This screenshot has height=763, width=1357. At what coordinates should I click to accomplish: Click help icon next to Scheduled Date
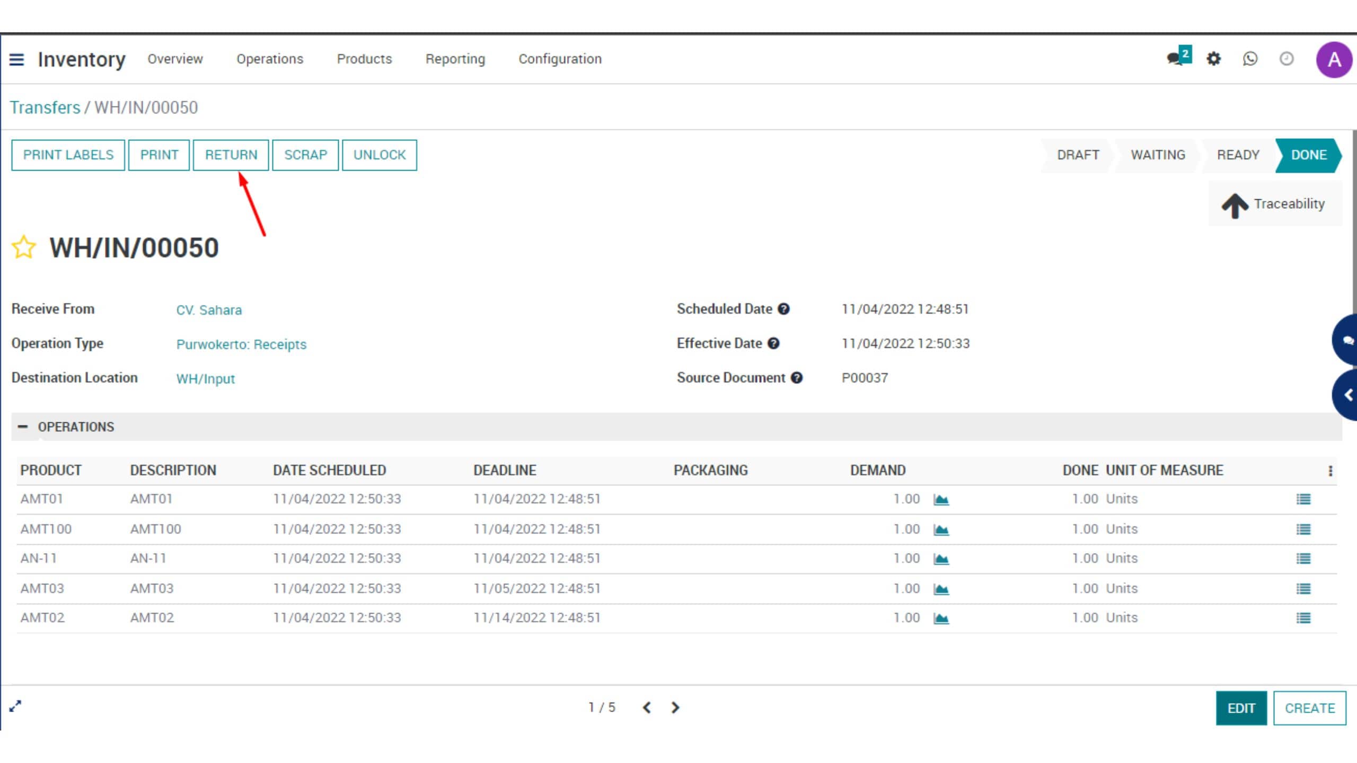coord(783,309)
